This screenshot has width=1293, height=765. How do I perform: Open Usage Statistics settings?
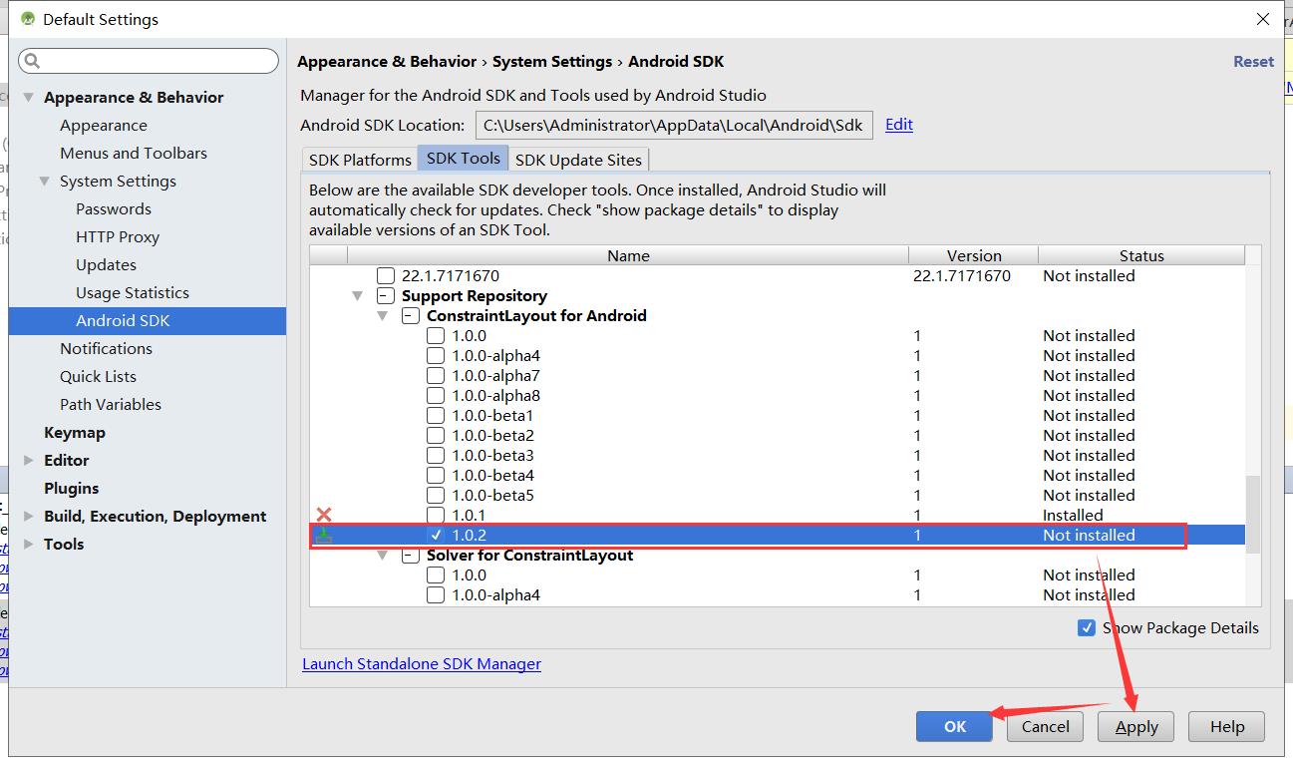coord(133,293)
